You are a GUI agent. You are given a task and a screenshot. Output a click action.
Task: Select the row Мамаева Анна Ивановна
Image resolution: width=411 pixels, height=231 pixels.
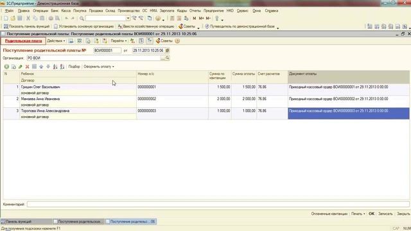point(206,101)
